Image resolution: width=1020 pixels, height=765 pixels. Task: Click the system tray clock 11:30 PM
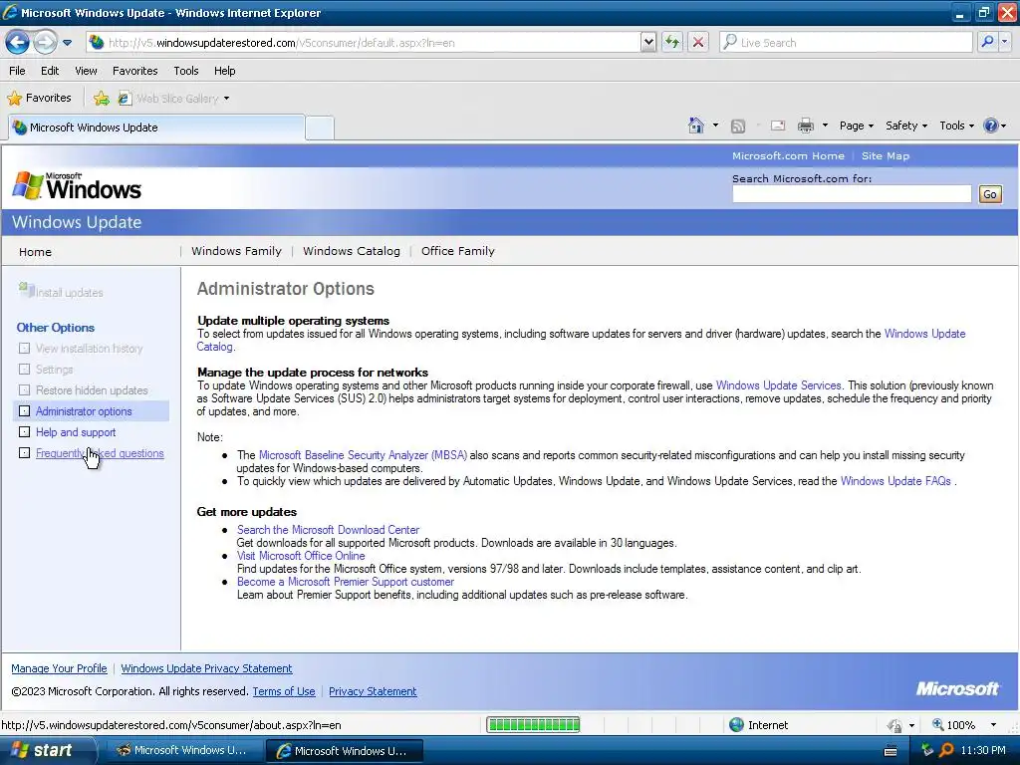pos(982,750)
